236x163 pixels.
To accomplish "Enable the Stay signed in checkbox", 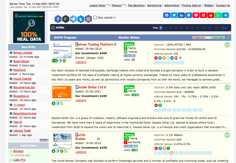I will pyautogui.click(x=95, y=17).
